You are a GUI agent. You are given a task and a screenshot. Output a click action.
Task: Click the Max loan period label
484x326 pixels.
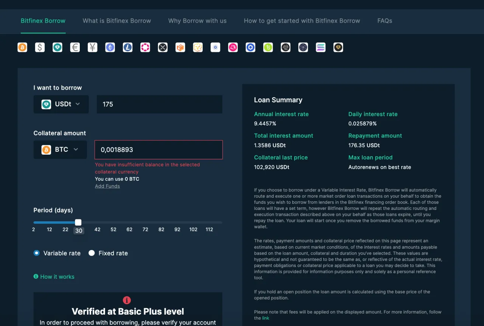point(371,157)
